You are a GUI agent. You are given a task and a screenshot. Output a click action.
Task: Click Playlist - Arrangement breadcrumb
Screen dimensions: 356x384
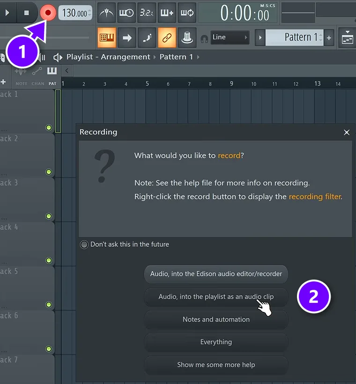click(x=108, y=57)
